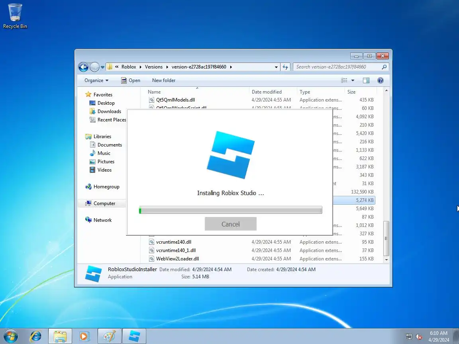The width and height of the screenshot is (459, 344).
Task: Select Favorites in the navigation pane
Action: (x=99, y=94)
